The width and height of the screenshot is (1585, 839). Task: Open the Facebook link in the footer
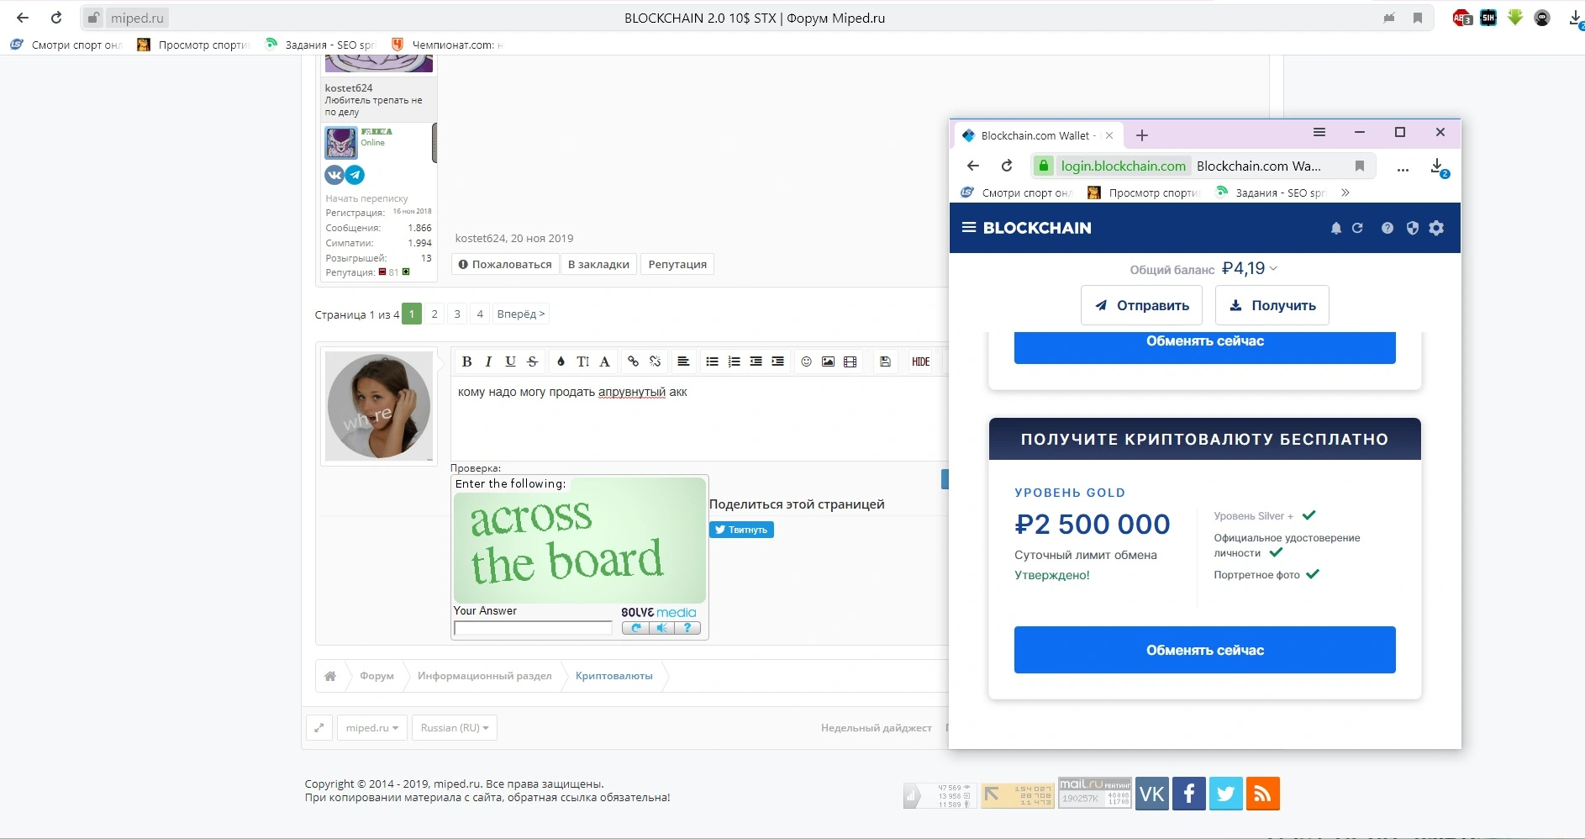pyautogui.click(x=1189, y=794)
